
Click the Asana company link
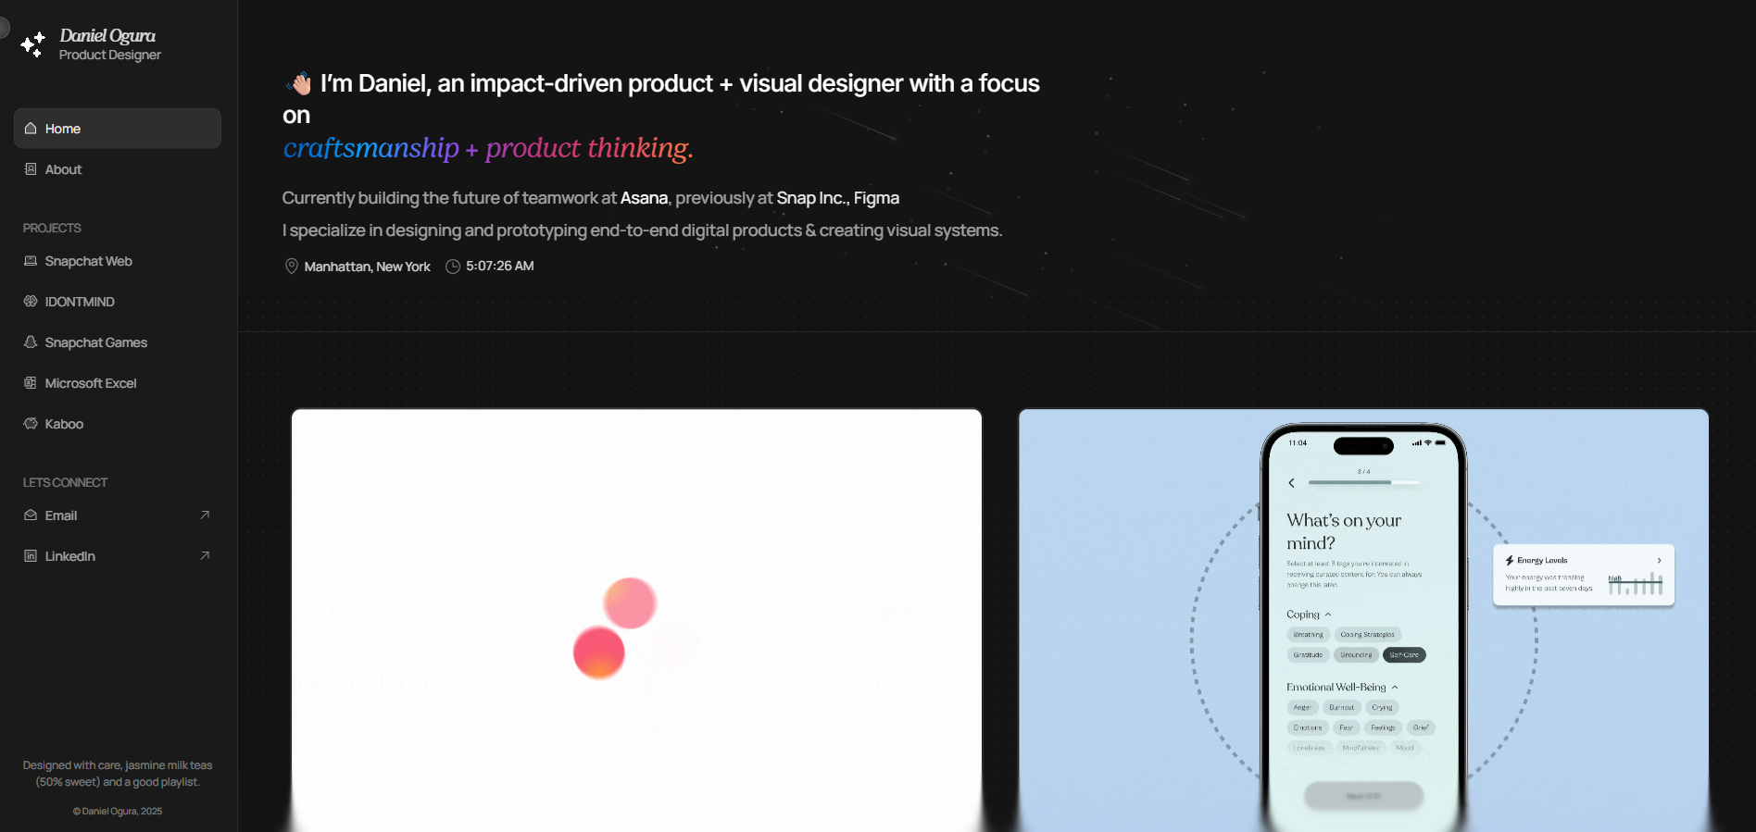tap(644, 198)
